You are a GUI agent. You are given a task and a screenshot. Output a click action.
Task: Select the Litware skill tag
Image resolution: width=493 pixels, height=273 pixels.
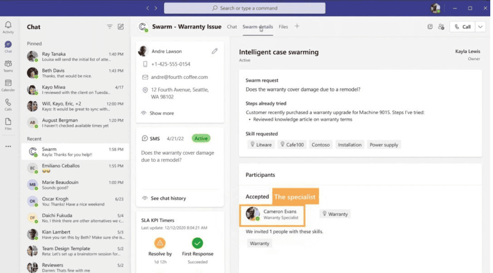pyautogui.click(x=261, y=145)
